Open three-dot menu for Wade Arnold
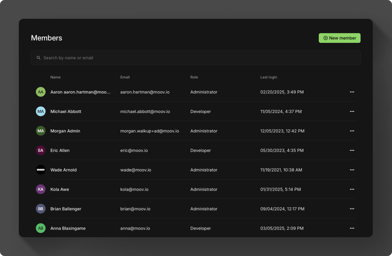 pos(352,170)
